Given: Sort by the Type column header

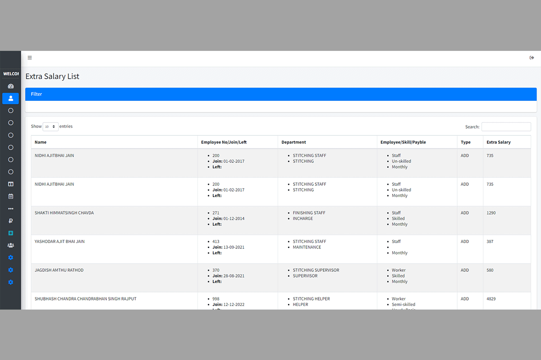Looking at the screenshot, I should pos(470,142).
